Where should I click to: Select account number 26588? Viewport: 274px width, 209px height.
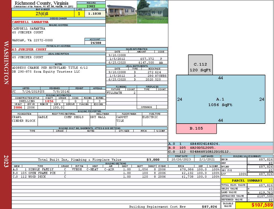pos(96,43)
